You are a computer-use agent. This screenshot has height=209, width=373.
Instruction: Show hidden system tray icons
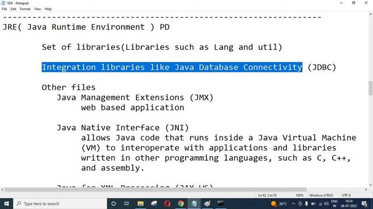click(293, 204)
